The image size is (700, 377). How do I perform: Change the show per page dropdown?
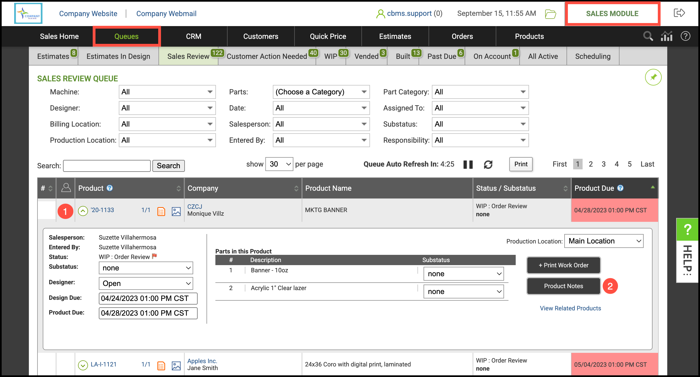pyautogui.click(x=279, y=164)
